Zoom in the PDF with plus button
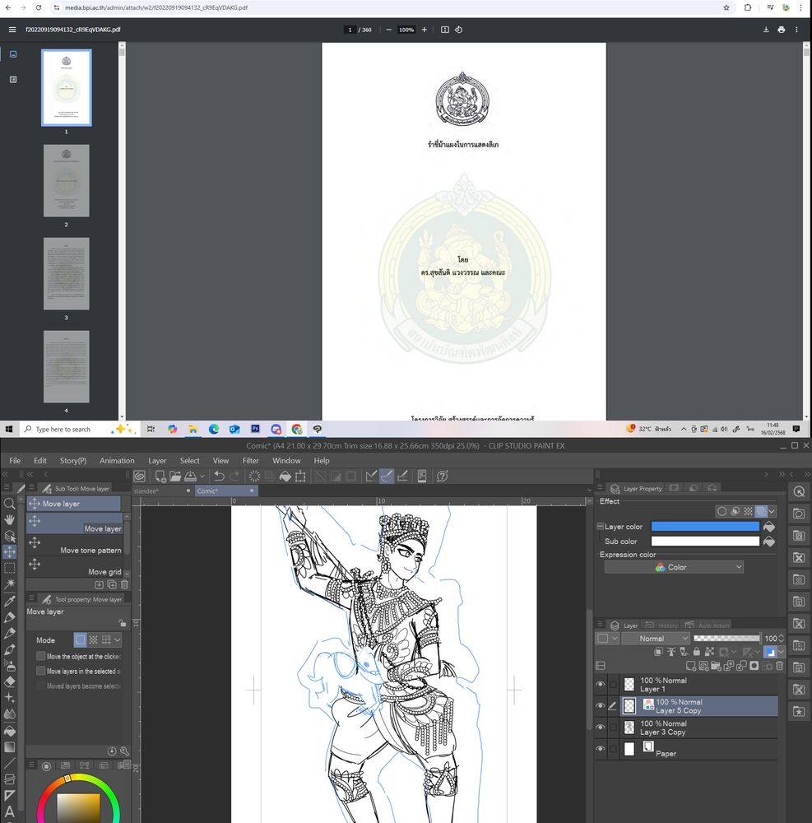Screen dimensions: 812x823 [425, 30]
